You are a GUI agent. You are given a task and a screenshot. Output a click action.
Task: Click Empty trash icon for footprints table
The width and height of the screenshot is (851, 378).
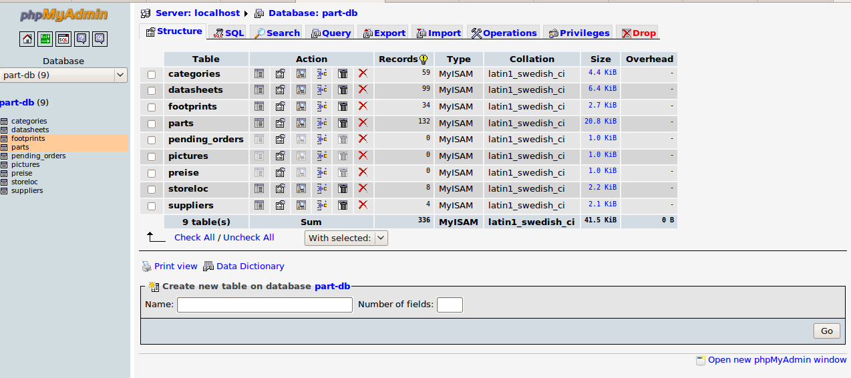343,106
